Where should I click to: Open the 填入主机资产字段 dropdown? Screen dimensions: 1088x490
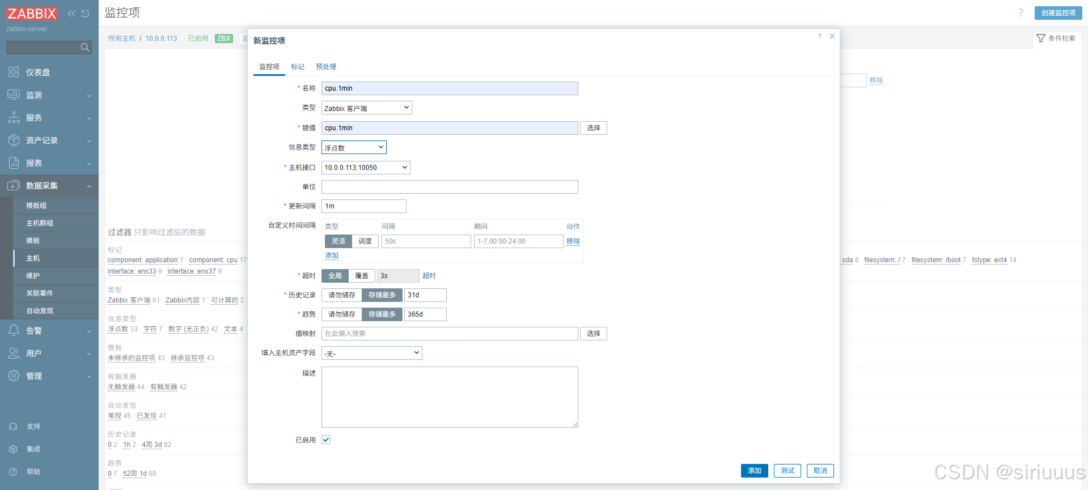tap(372, 353)
